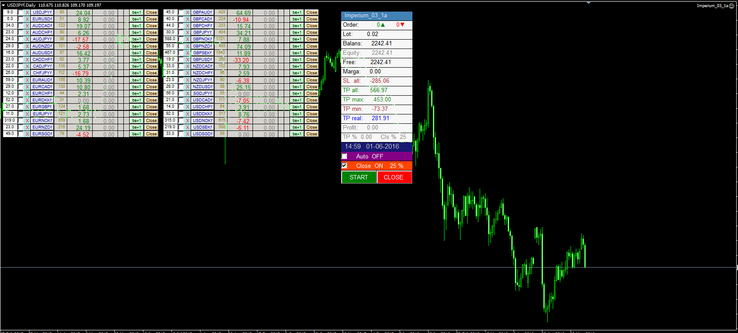Click the Balans 2242.41 value
The height and width of the screenshot is (333, 738).
(382, 44)
